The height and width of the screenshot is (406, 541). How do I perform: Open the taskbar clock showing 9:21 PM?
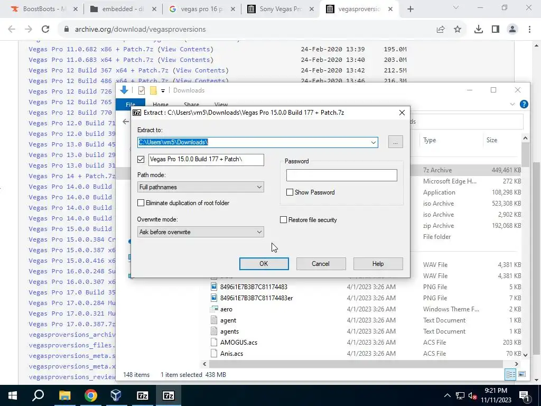coord(496,395)
